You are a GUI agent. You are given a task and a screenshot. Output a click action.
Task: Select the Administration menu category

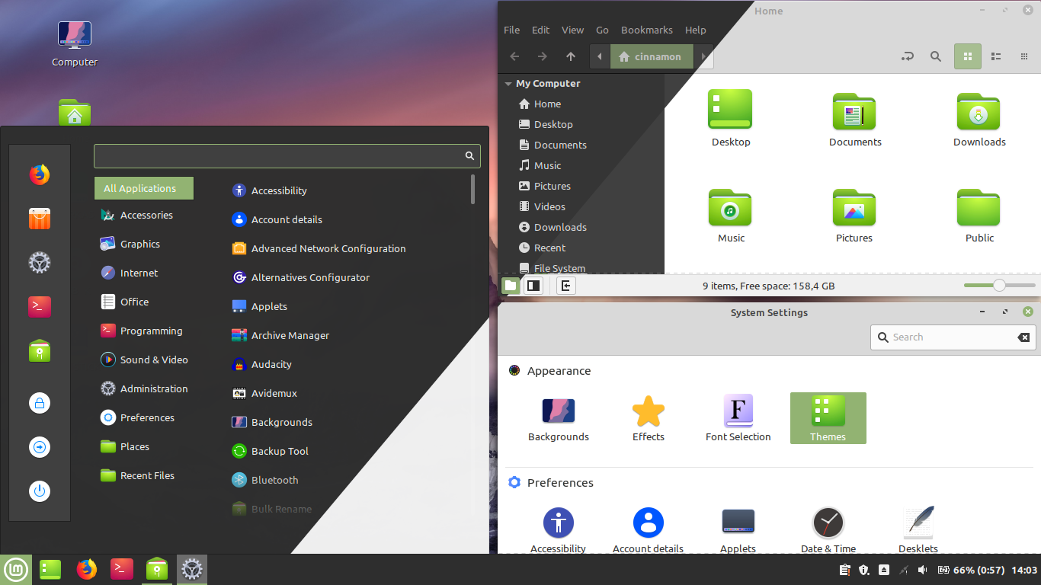click(144, 388)
